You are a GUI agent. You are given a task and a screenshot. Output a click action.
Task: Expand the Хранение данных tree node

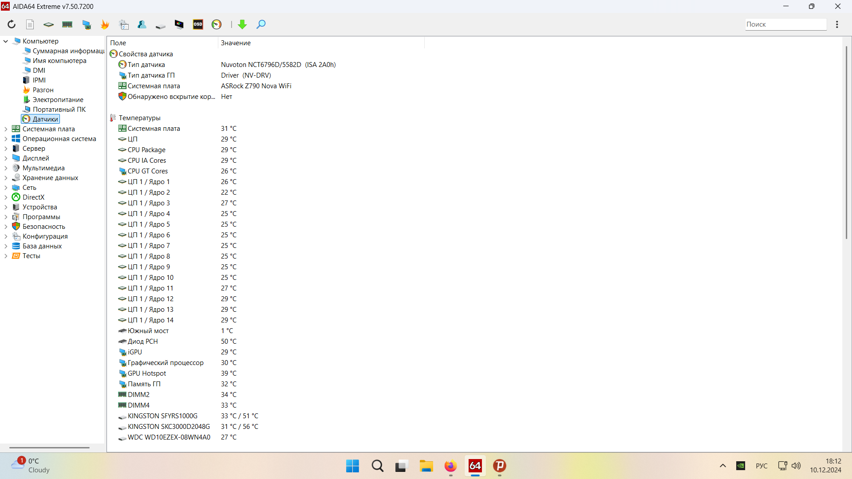6,178
